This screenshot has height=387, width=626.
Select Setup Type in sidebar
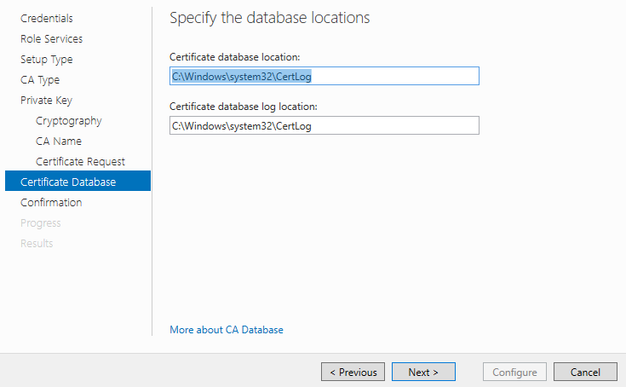point(47,60)
